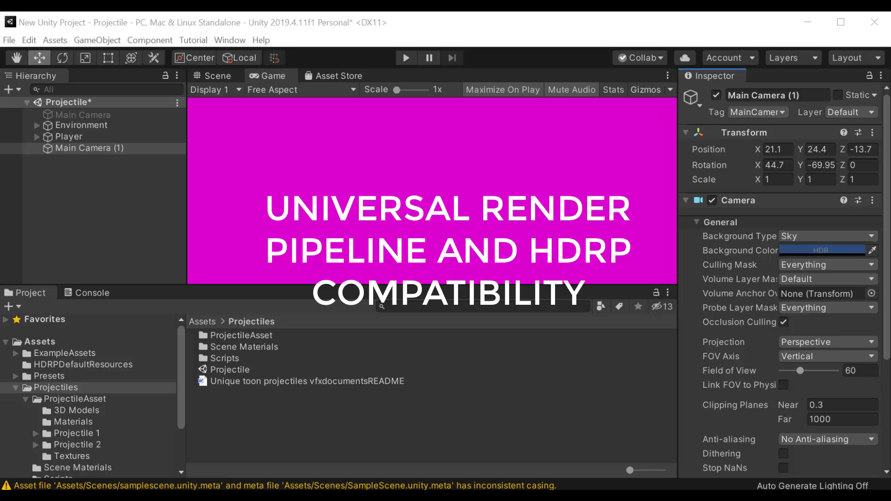The height and width of the screenshot is (501, 891).
Task: Select the Hand tool in toolbar
Action: tap(17, 58)
